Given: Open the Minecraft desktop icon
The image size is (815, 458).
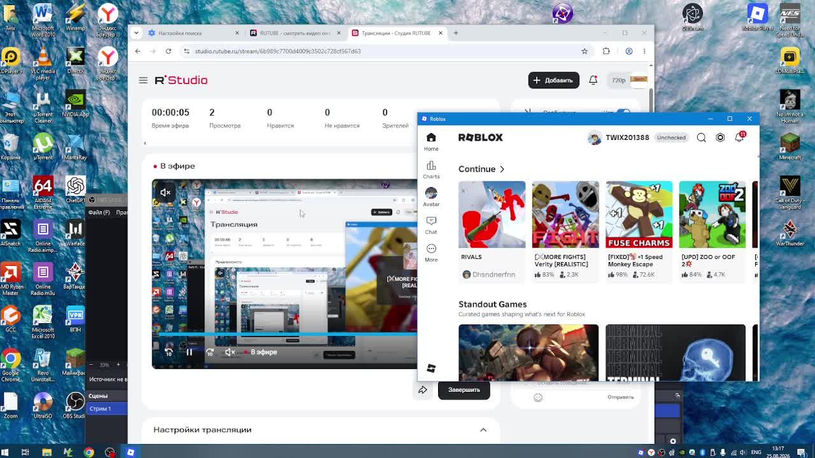Looking at the screenshot, I should coord(790,147).
